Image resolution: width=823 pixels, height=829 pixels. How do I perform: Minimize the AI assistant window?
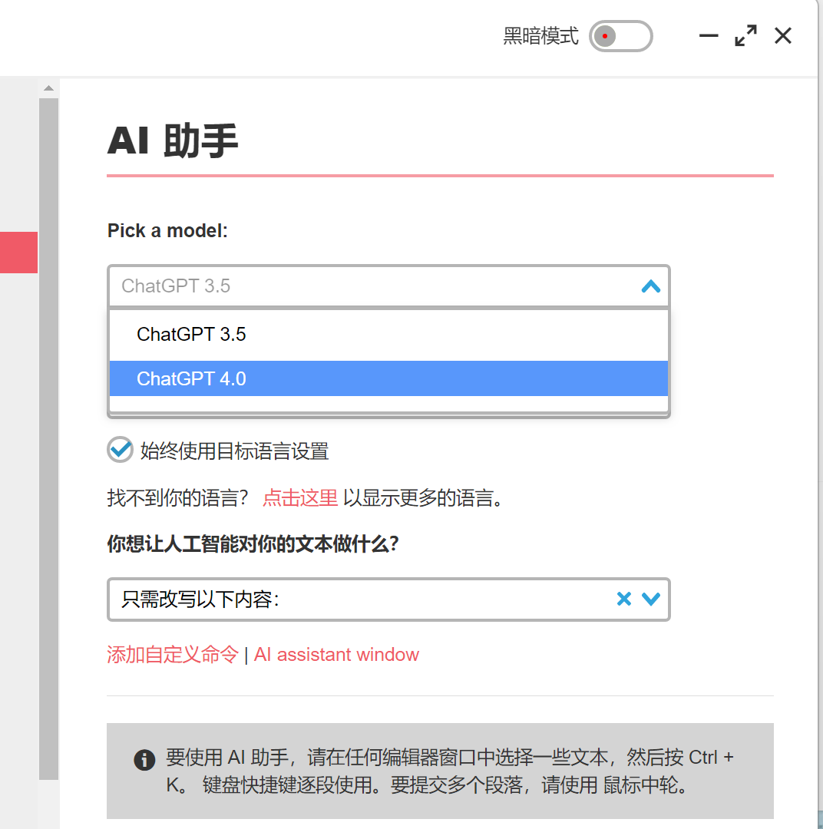coord(709,36)
